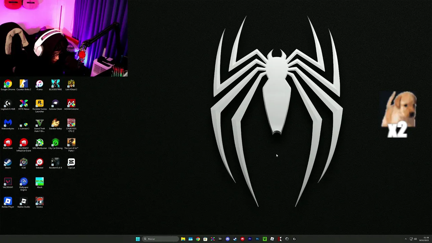Open Logitech G HUB from the taskbar
432x243 pixels.
point(294,239)
